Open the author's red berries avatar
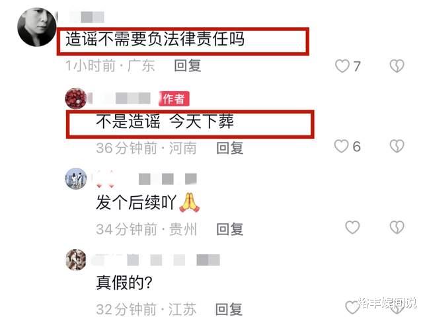423x317 pixels. point(76,98)
